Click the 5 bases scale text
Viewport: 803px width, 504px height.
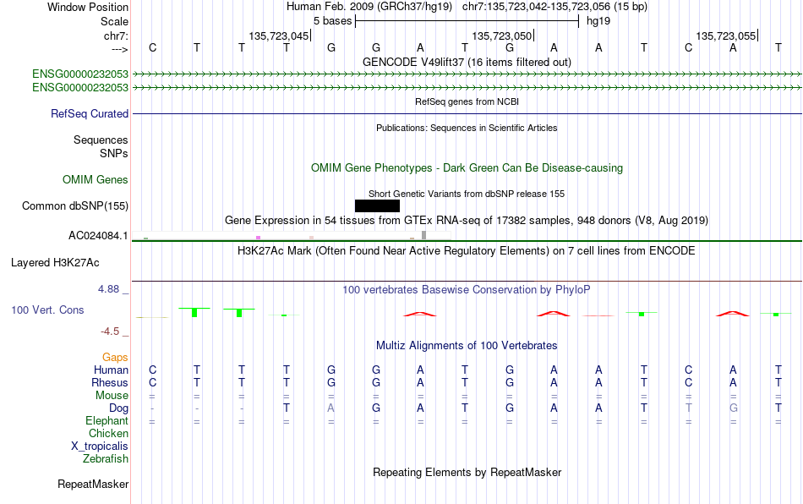[x=332, y=21]
